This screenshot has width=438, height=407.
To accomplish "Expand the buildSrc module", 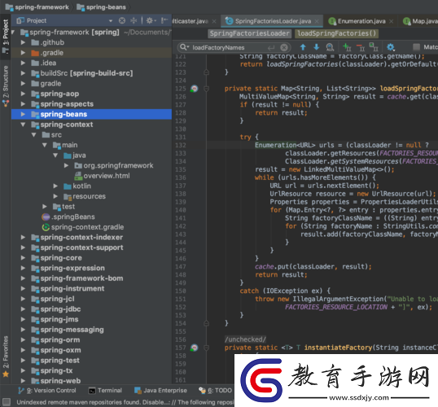I will 23,73.
